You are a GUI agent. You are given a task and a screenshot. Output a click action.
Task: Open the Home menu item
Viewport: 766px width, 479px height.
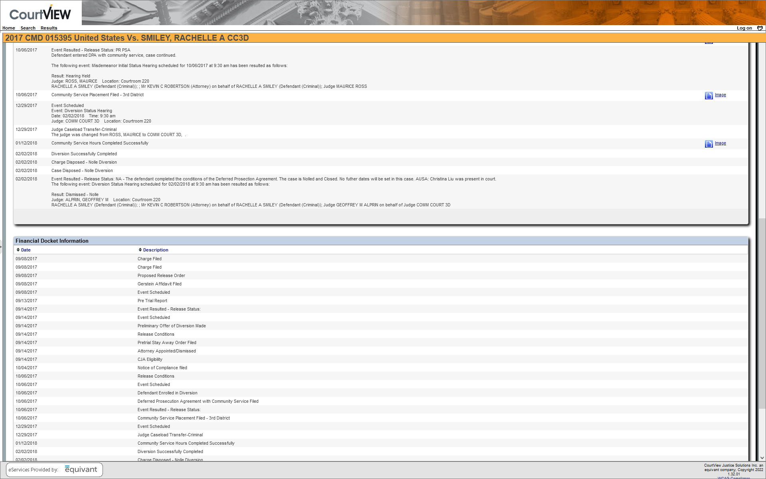[9, 28]
